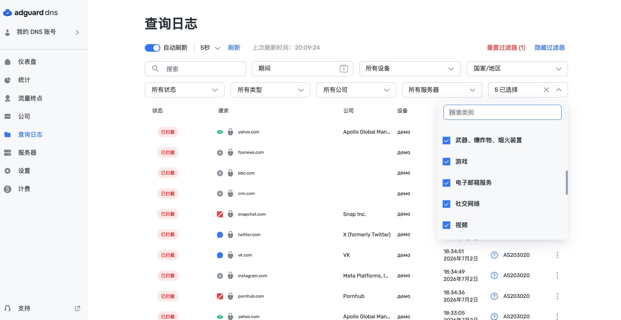The image size is (621, 320).
Task: Uncheck the 视频 category checkbox
Action: 447,225
